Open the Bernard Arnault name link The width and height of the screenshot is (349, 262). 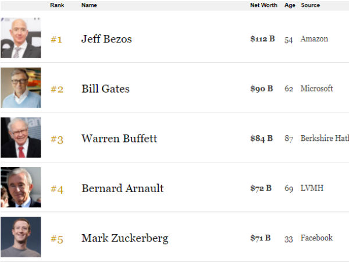(x=122, y=189)
